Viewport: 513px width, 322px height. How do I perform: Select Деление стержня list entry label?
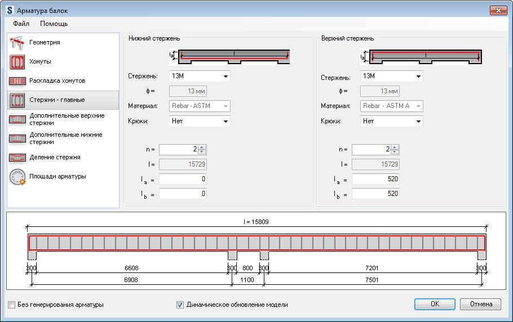(x=55, y=158)
